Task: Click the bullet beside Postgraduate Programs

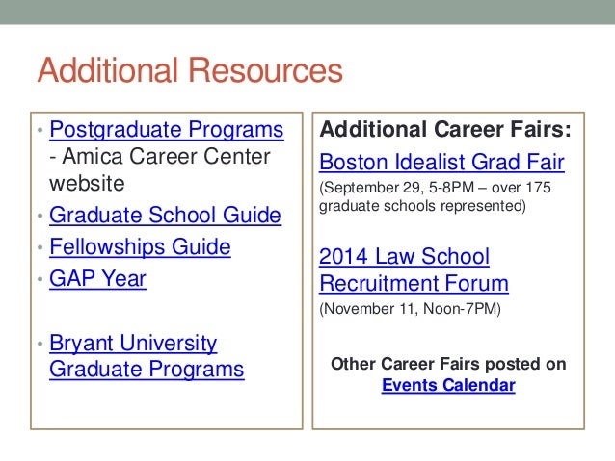Action: 40,130
